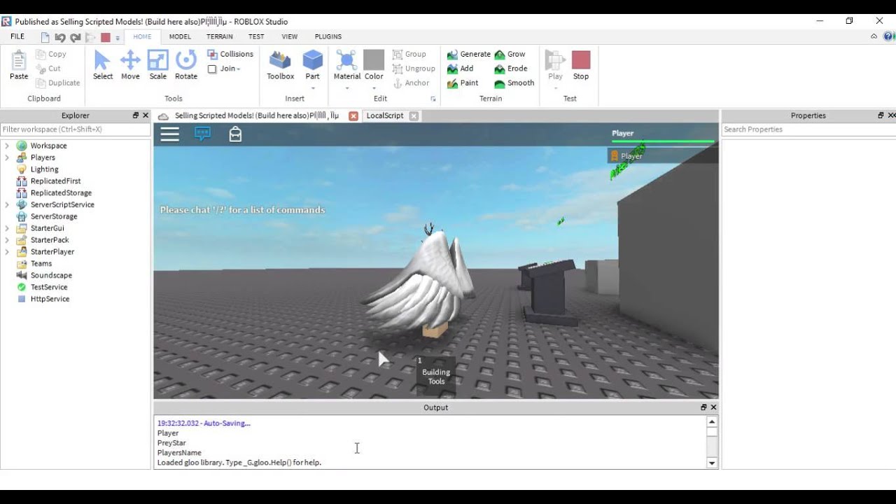Select the Add terrain tool
This screenshot has width=896, height=504.
(x=461, y=69)
